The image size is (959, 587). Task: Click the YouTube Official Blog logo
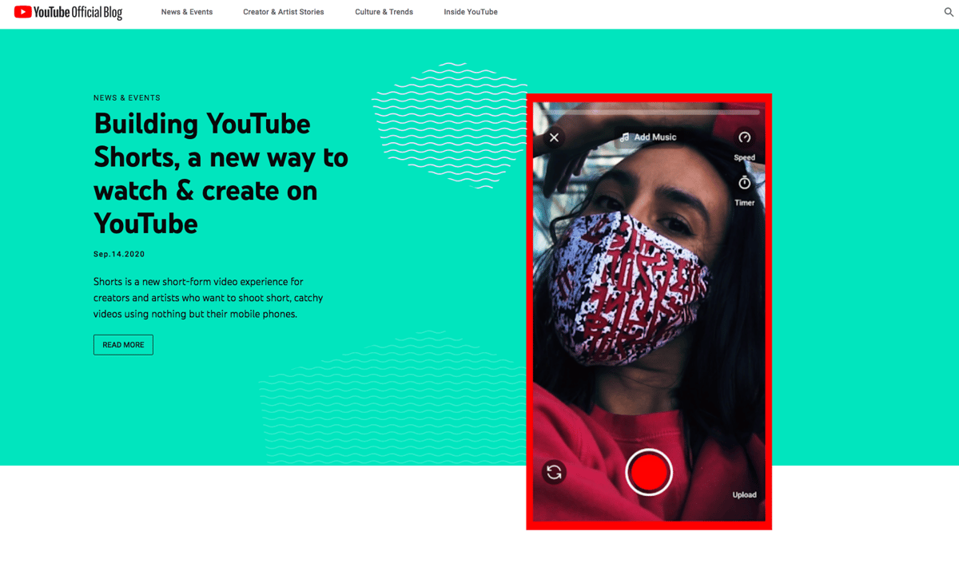pos(68,12)
